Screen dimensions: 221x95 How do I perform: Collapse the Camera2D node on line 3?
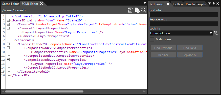tap(8, 24)
